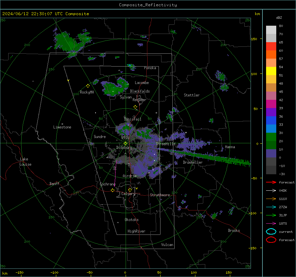296x277 pixels.
Task: Click the 2024/06/12 22:30:07 UTC timestamp
Action: point(45,14)
